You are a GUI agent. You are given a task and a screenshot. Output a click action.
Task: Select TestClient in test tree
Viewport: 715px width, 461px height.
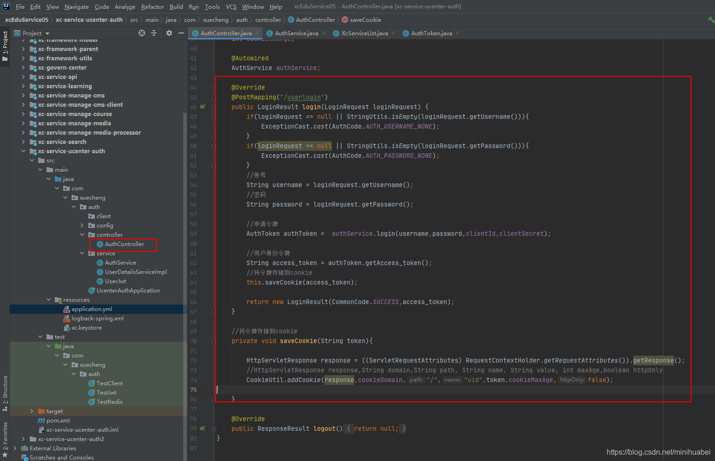[110, 383]
